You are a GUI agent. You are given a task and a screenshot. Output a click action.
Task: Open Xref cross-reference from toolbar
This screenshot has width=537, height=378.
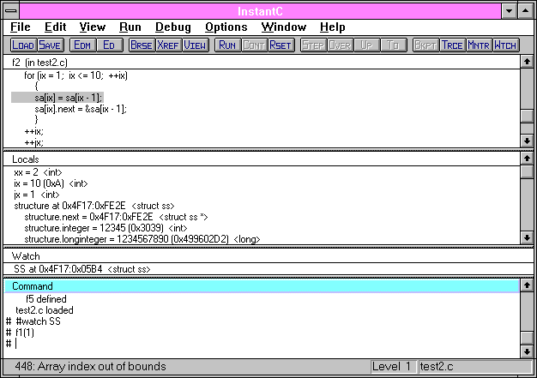tap(168, 45)
